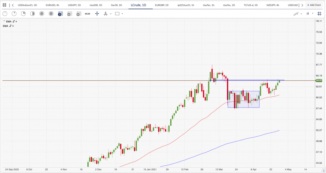Viewport: 326px width, 173px height.
Task: Select the drawn consolidation rectangle on the chart
Action: pyautogui.click(x=244, y=99)
